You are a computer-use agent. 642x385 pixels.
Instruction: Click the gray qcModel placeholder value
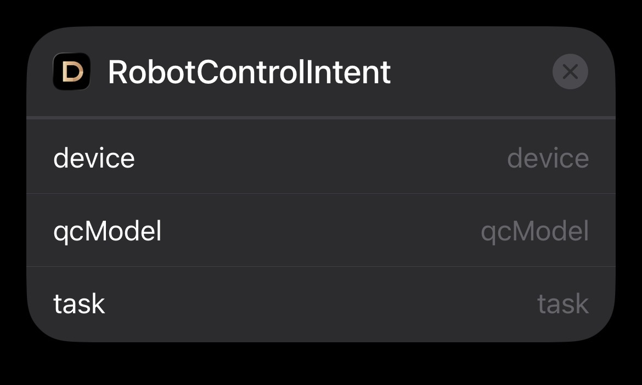[x=534, y=231]
